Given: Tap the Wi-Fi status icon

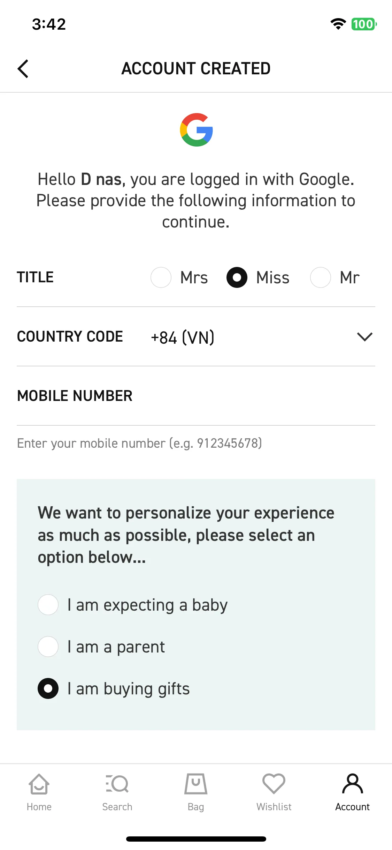Looking at the screenshot, I should pyautogui.click(x=338, y=24).
